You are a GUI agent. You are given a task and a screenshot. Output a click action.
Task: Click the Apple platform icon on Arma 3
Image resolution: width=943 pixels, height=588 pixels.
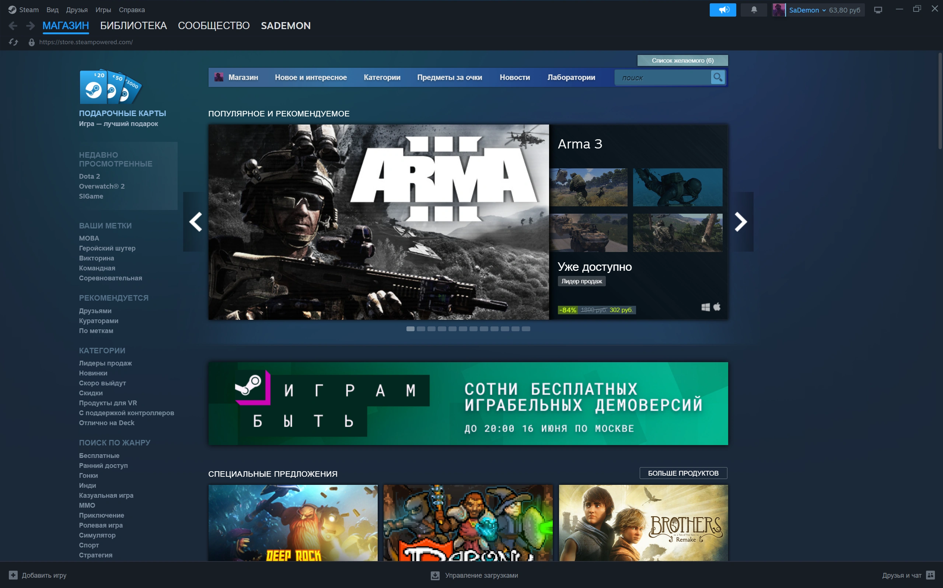point(717,307)
